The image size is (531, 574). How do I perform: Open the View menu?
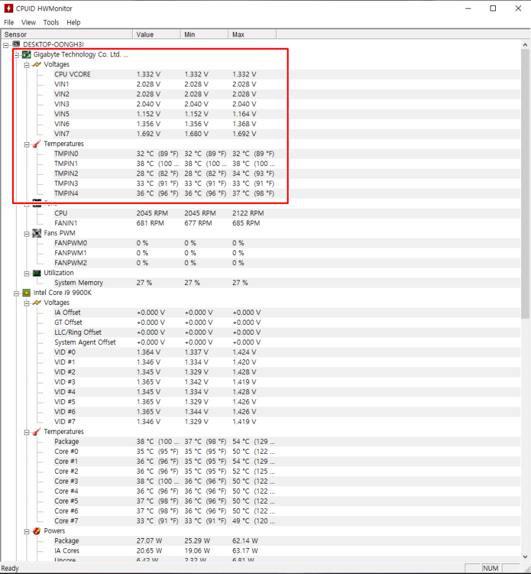(29, 23)
